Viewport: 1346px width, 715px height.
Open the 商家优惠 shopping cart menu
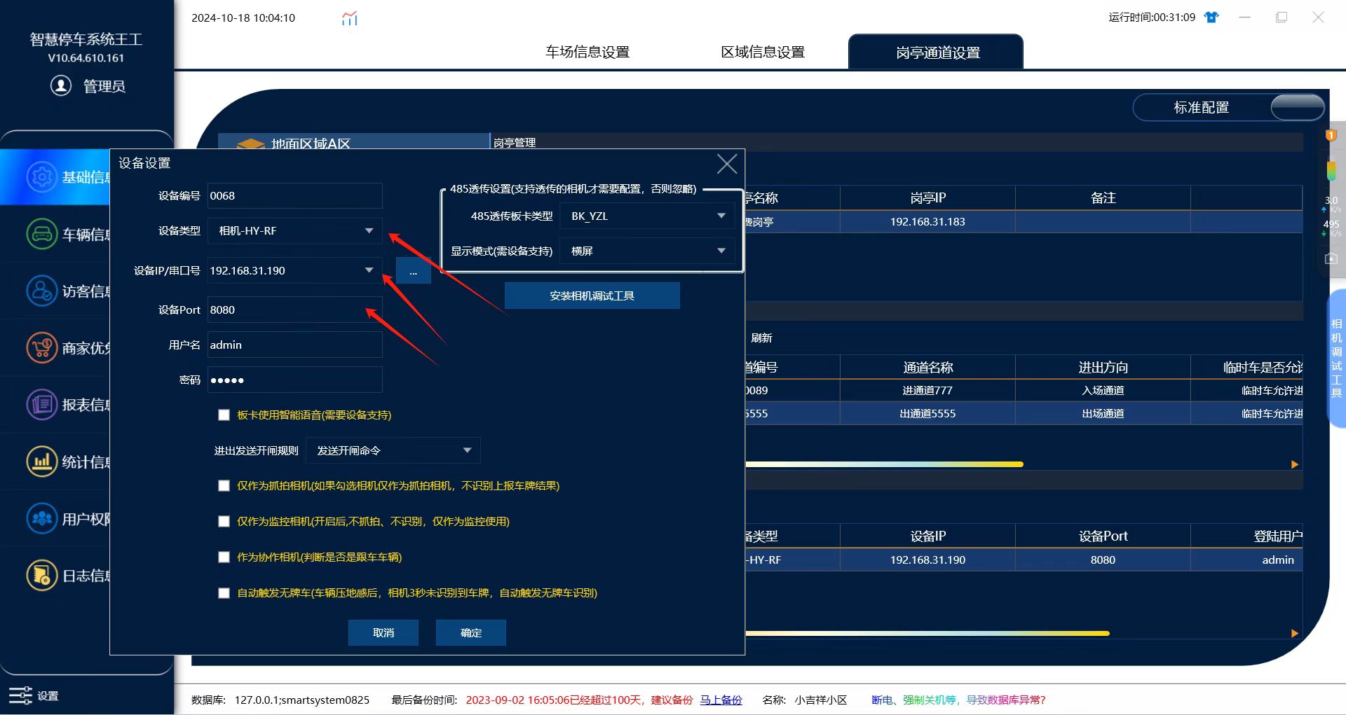pyautogui.click(x=42, y=347)
